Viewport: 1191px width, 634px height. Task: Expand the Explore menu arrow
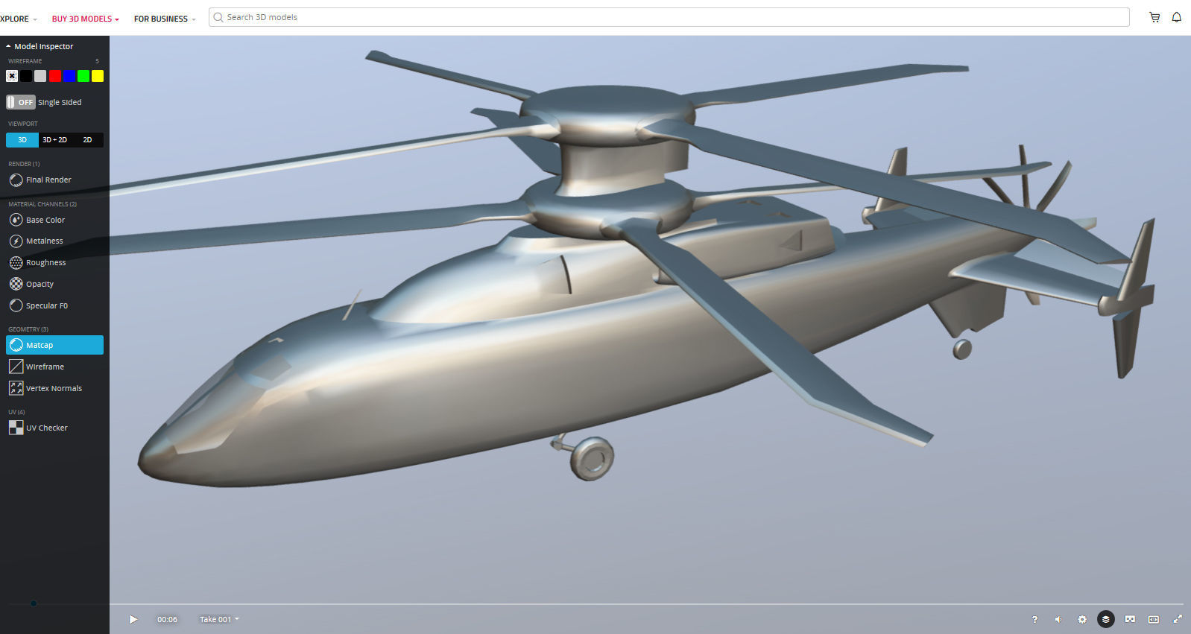point(35,19)
